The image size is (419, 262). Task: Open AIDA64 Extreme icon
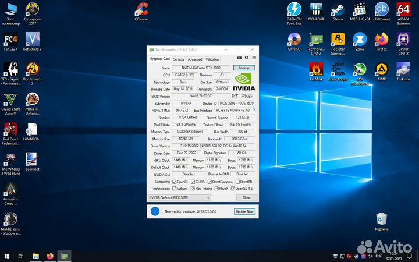tap(403, 14)
